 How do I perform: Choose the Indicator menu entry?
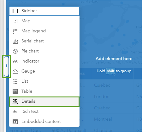pos(44,61)
